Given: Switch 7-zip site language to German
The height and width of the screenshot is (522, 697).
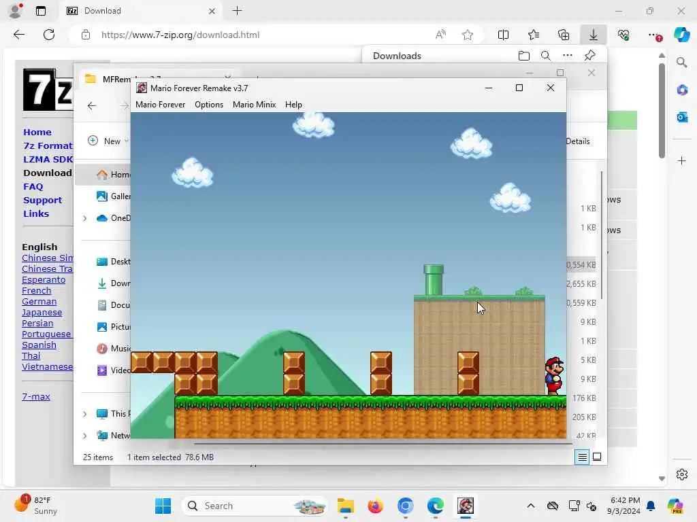Looking at the screenshot, I should coord(39,301).
